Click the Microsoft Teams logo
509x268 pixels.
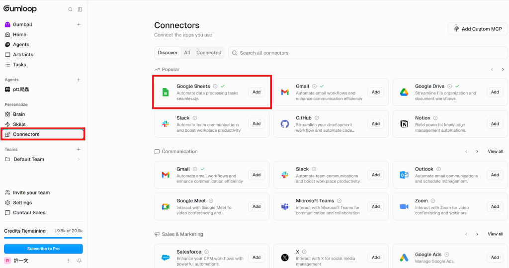(285, 207)
